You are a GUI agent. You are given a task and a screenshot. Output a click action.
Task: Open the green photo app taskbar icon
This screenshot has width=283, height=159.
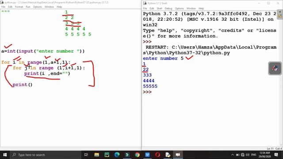pos(107,155)
